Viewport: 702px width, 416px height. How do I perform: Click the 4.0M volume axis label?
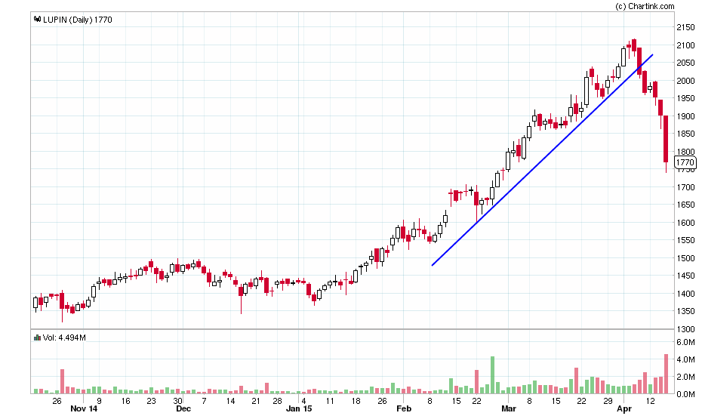pos(685,359)
